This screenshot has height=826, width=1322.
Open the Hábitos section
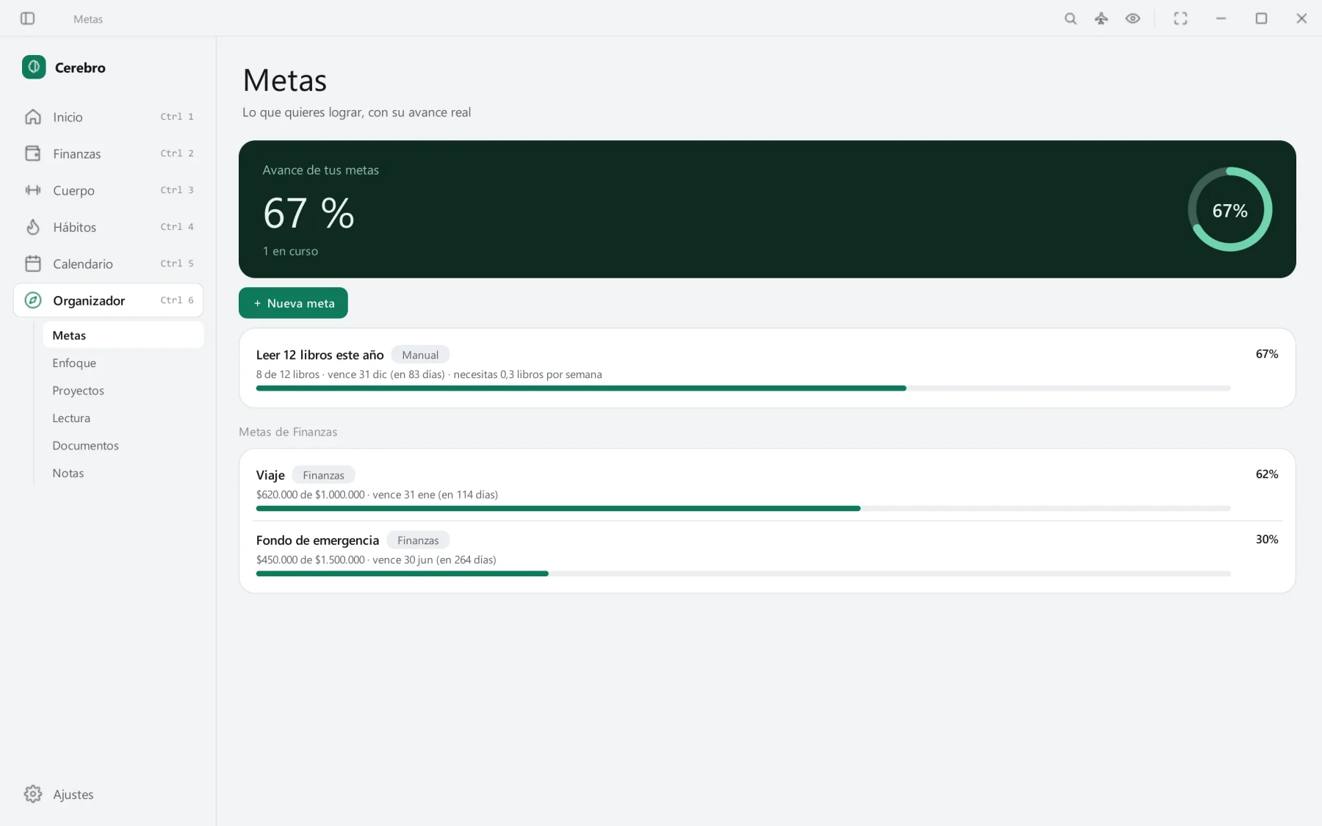coord(109,227)
